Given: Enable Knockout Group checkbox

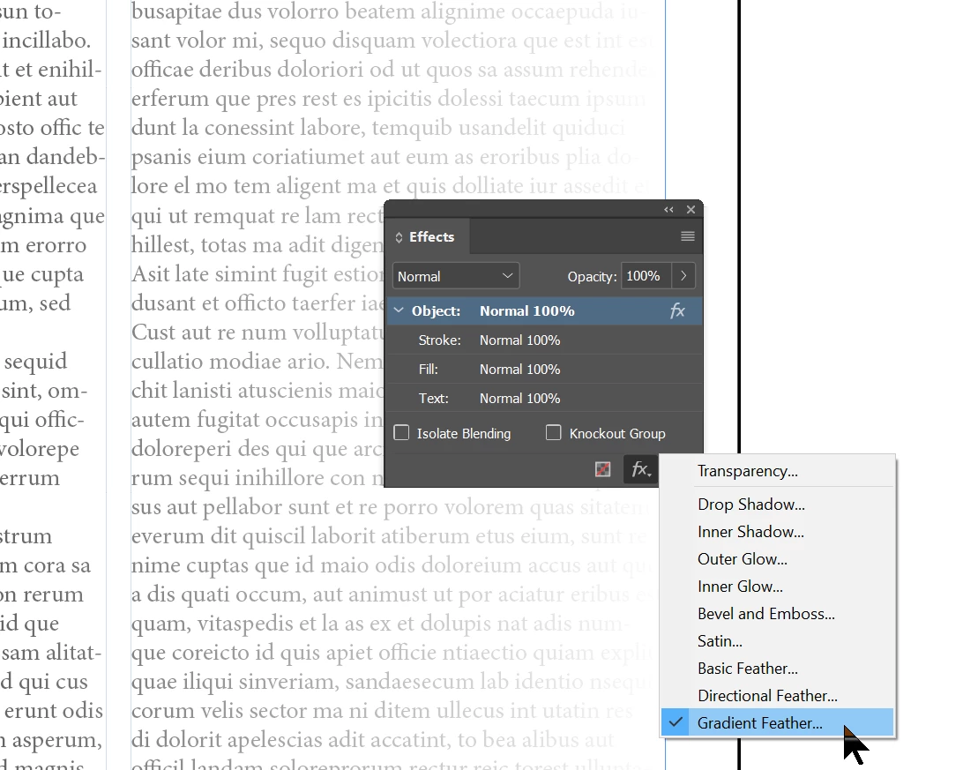Looking at the screenshot, I should pyautogui.click(x=553, y=433).
